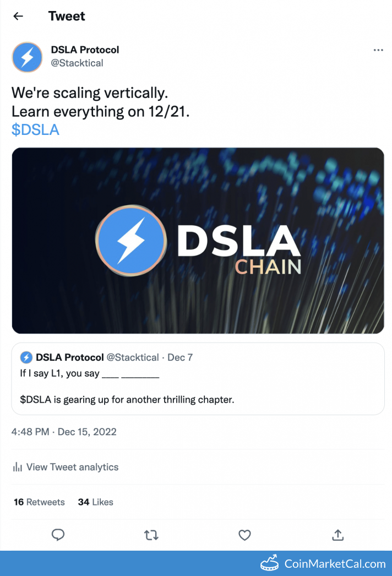Click 34 Likes to view likers
The width and height of the screenshot is (392, 576).
pos(95,502)
